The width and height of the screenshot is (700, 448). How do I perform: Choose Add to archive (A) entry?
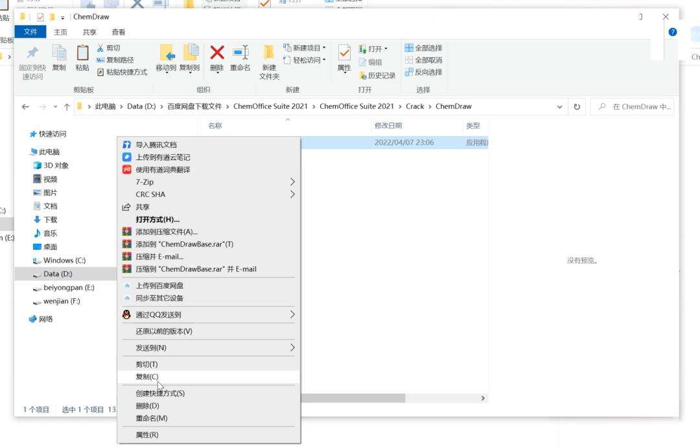tap(208, 231)
